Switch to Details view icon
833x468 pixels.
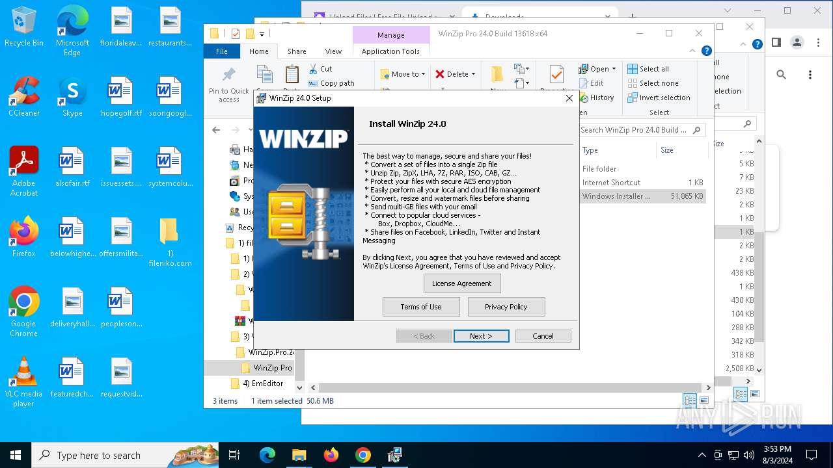tap(690, 401)
